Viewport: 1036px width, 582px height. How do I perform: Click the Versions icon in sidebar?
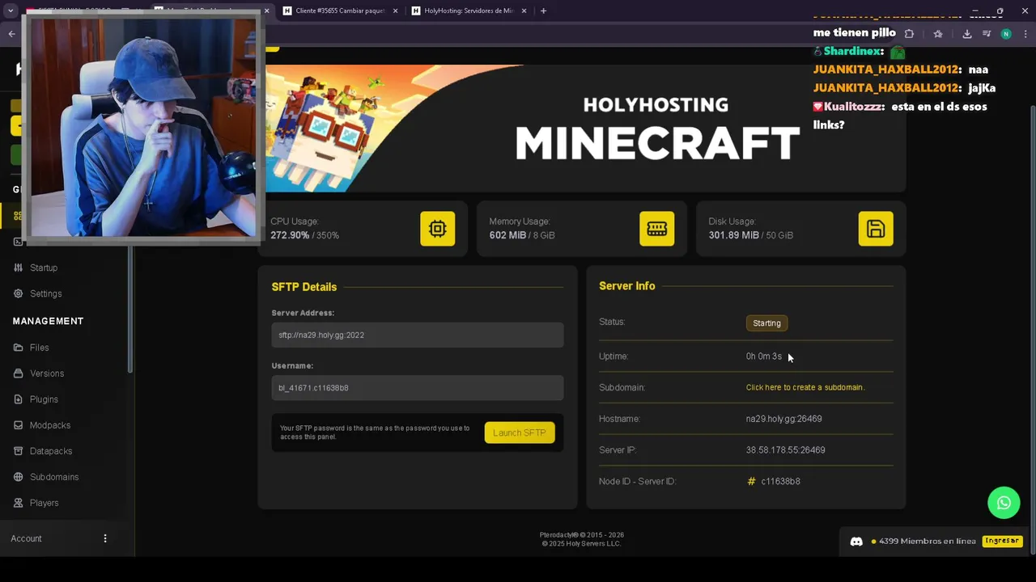pos(18,373)
